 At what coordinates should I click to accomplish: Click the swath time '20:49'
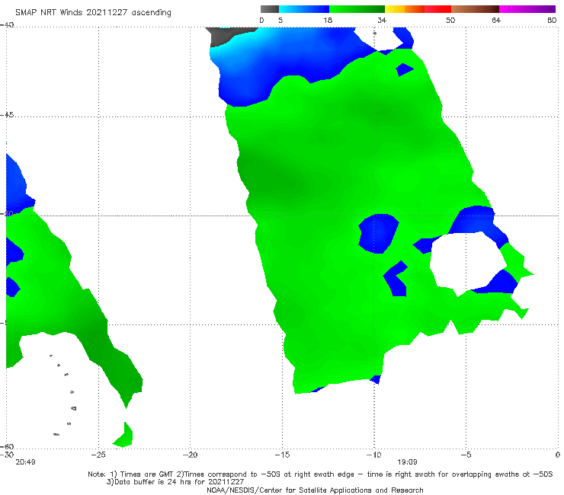[26, 462]
